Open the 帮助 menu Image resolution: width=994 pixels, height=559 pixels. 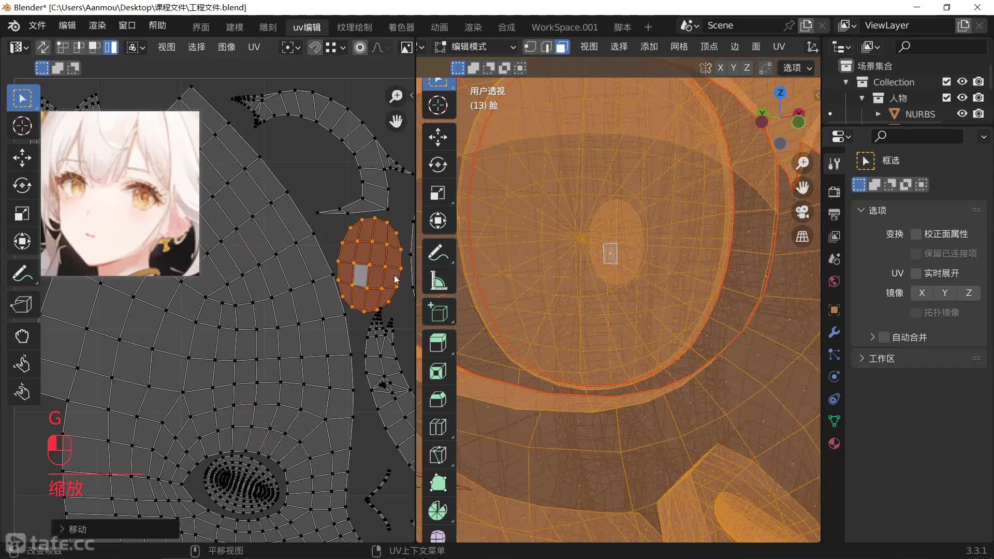pyautogui.click(x=157, y=25)
